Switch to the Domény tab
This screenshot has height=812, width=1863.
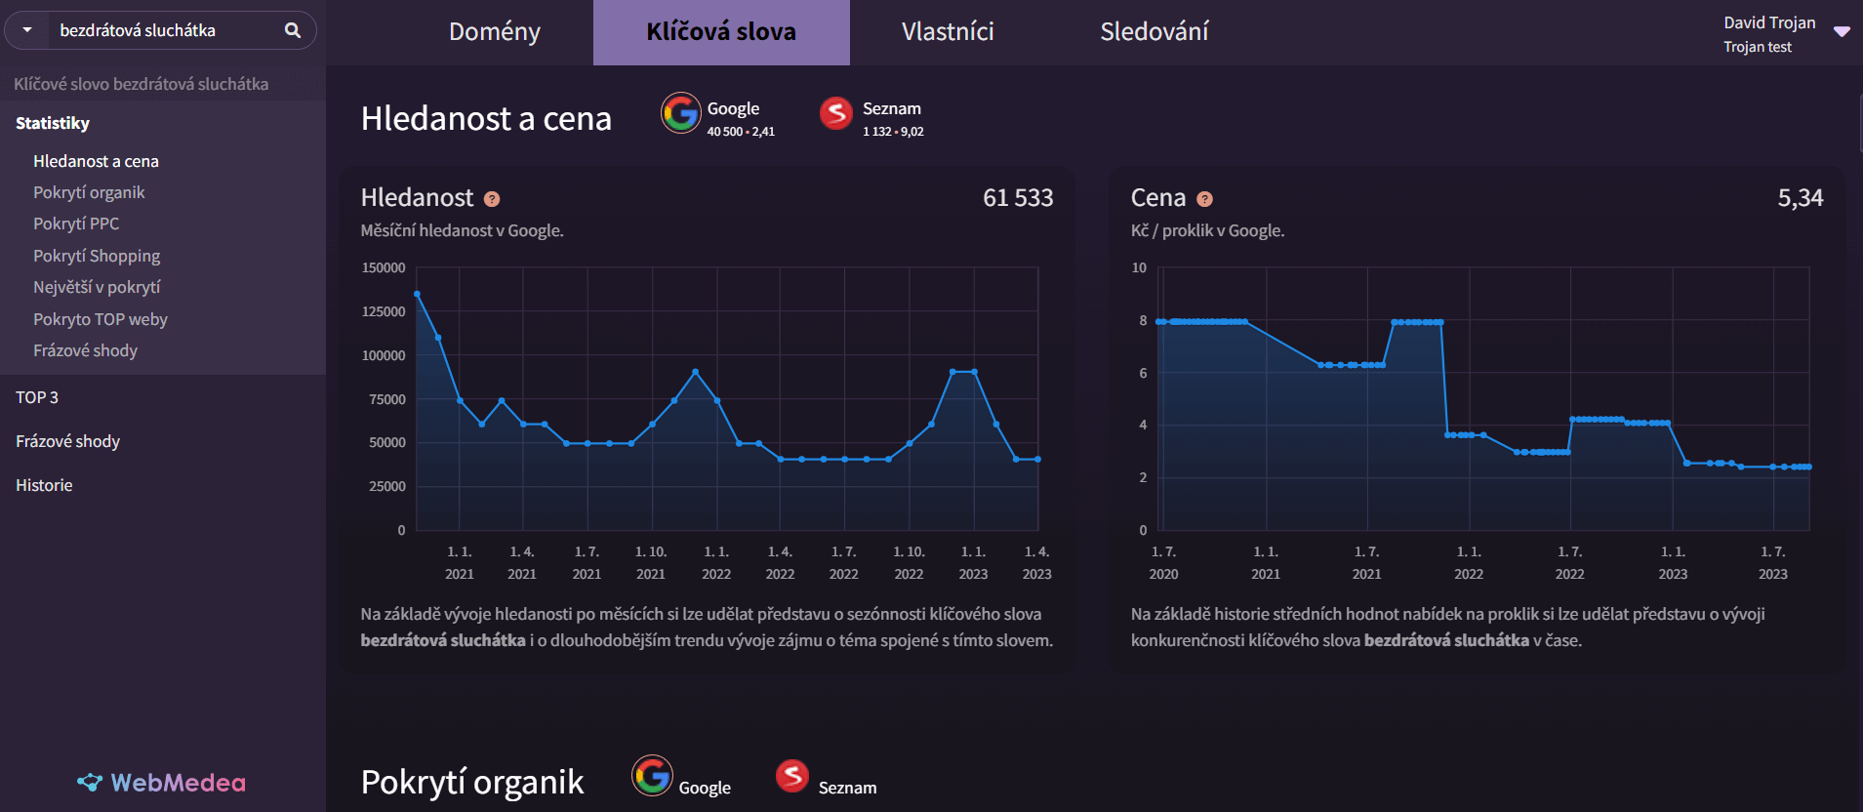494,32
